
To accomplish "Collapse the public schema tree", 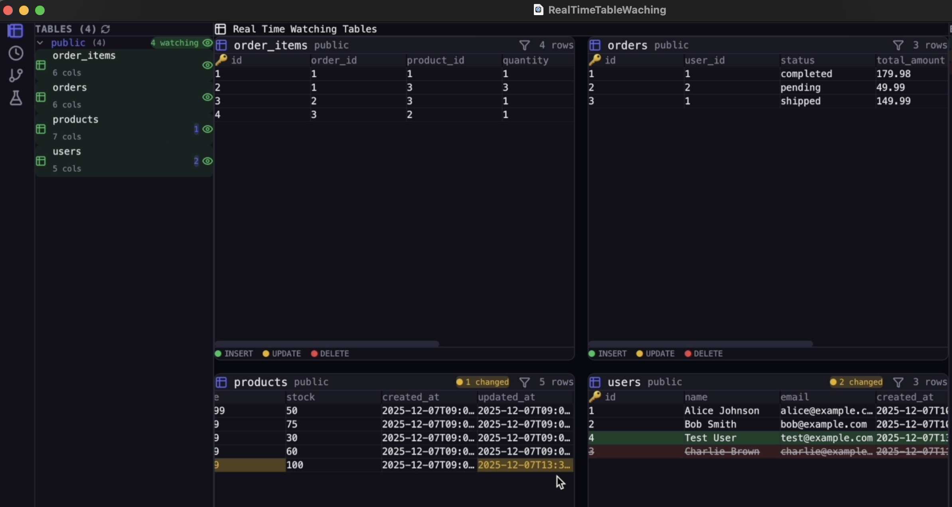I will pyautogui.click(x=40, y=43).
